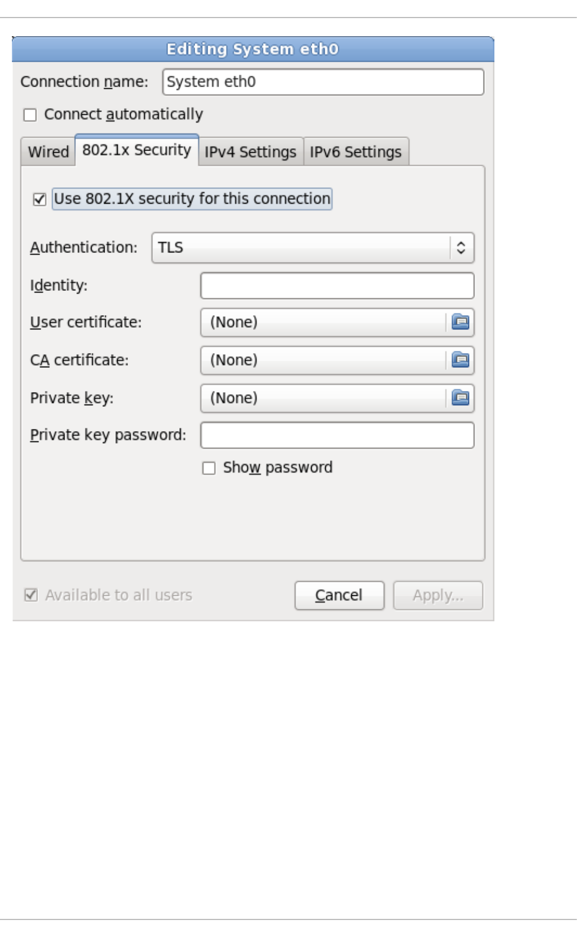The height and width of the screenshot is (937, 577).
Task: Tick the Show password checkbox
Action: (209, 468)
